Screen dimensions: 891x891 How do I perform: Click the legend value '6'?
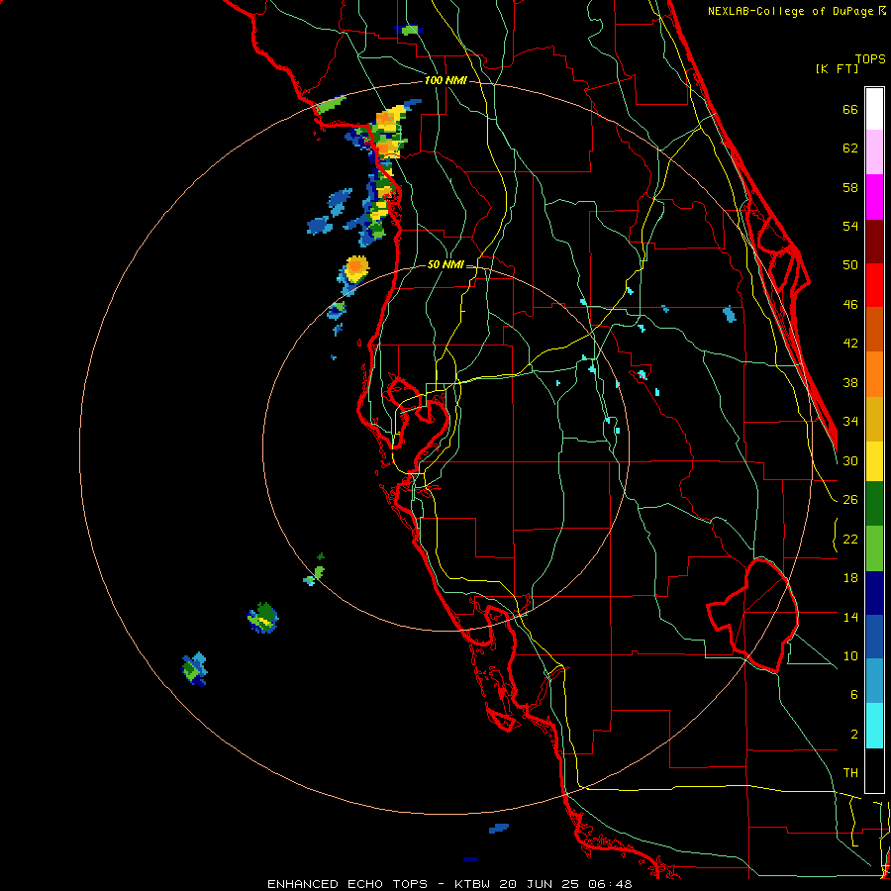[x=853, y=695]
